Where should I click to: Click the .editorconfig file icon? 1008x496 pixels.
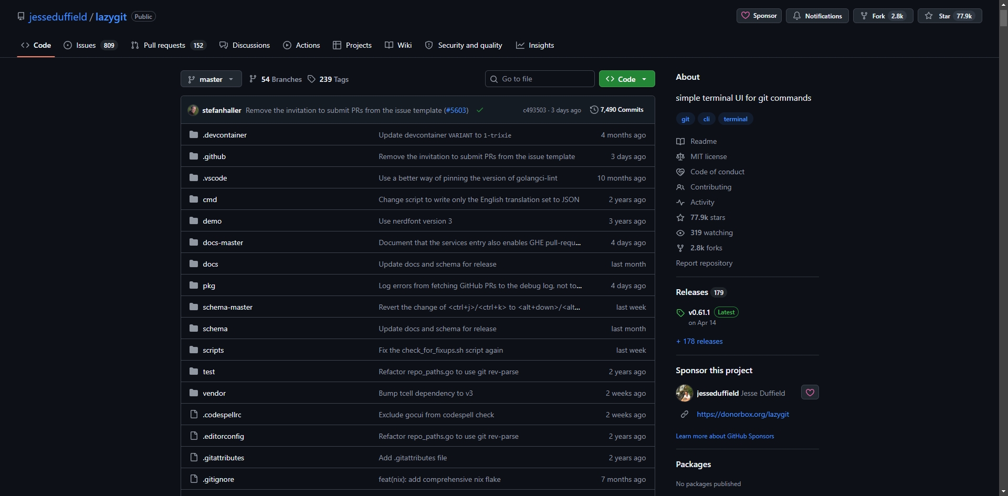point(194,436)
